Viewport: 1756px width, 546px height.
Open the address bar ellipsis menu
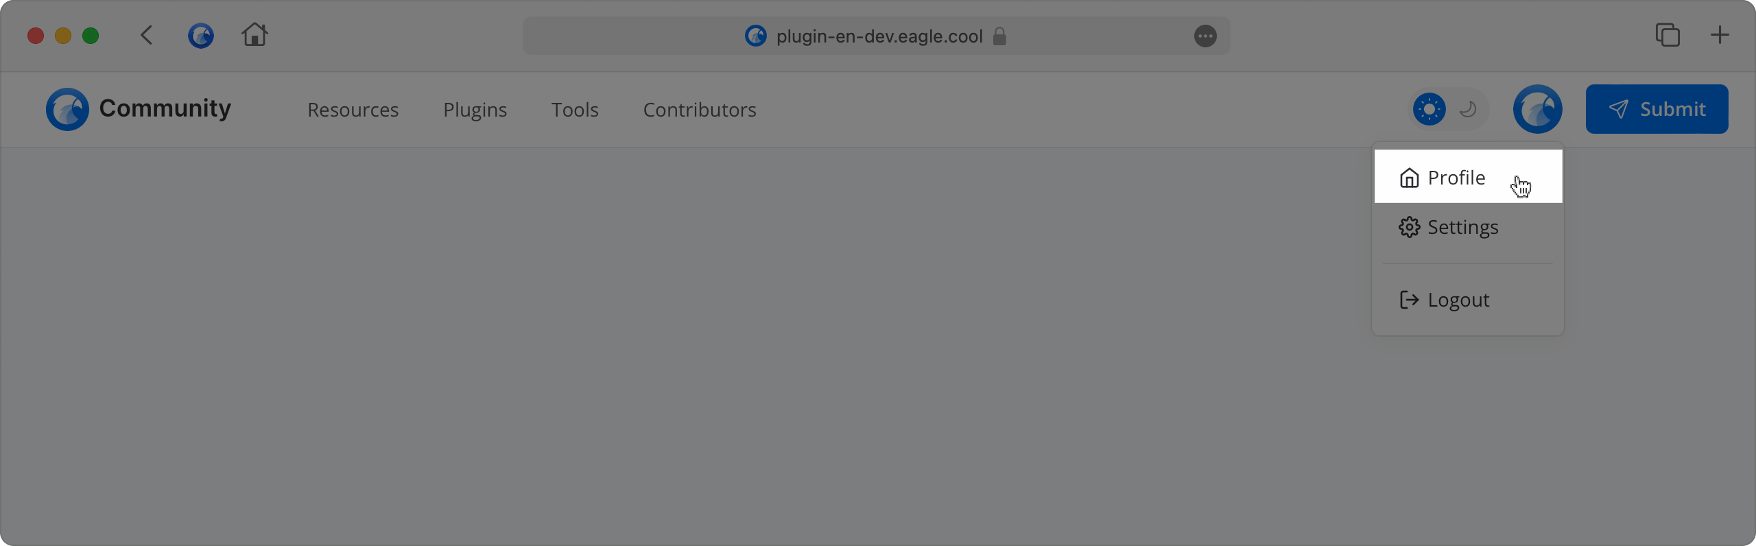[1205, 36]
